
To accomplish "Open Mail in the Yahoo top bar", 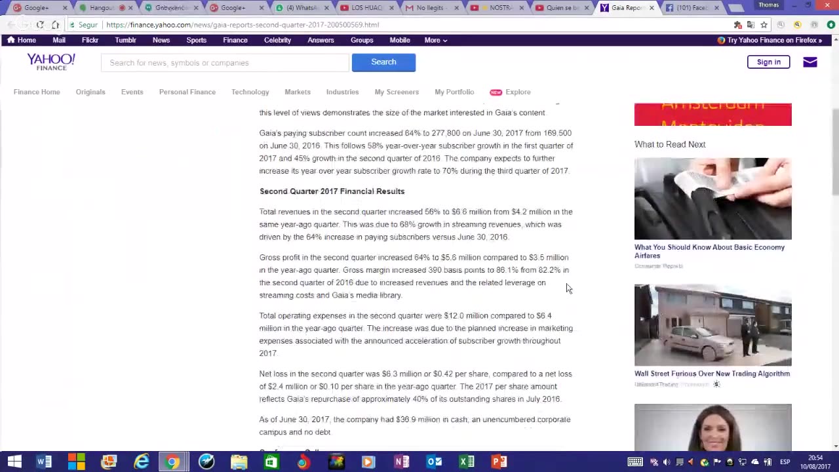I will click(59, 40).
